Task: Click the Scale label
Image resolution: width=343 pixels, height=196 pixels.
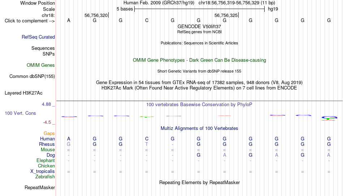Action: coord(49,9)
